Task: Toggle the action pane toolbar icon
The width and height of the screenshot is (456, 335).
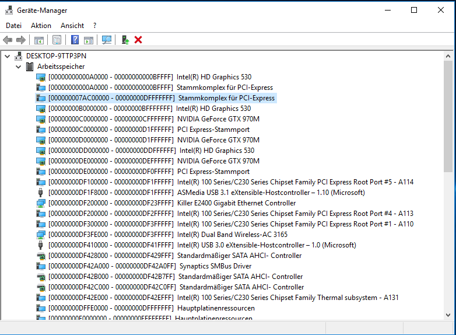Action: click(x=89, y=40)
